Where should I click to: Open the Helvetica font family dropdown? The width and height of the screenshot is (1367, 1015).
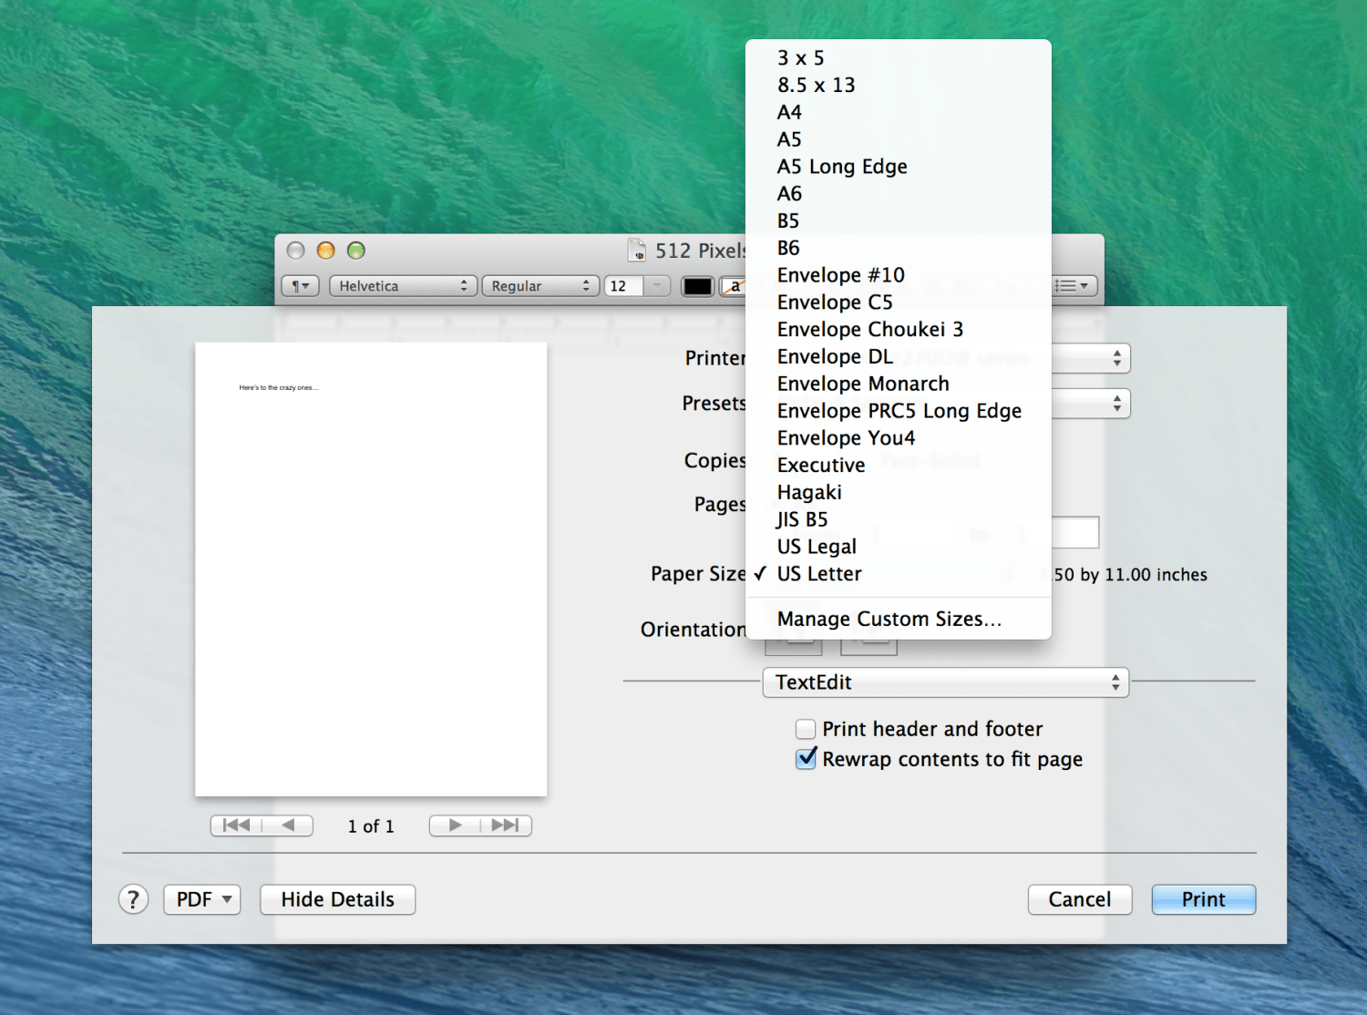[x=403, y=286]
